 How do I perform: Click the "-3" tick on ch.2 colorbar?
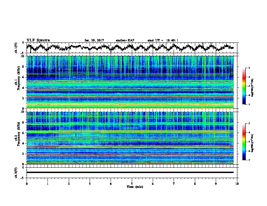[x=249, y=124]
